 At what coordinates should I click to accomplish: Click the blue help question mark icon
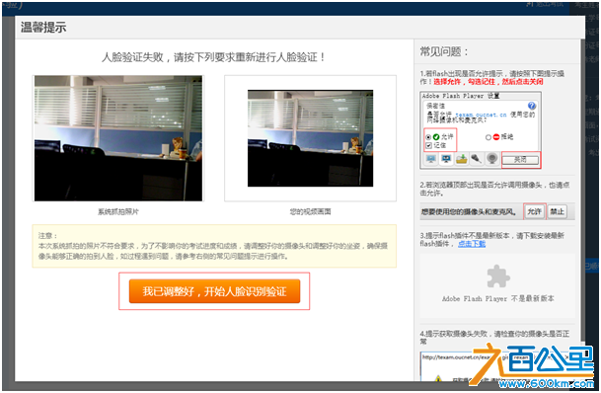pos(532,106)
